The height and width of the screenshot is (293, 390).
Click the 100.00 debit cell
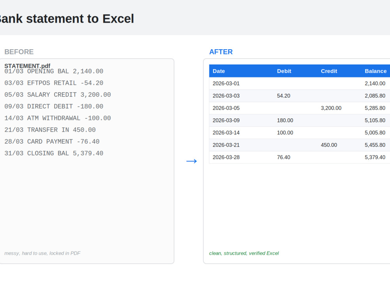296,132
